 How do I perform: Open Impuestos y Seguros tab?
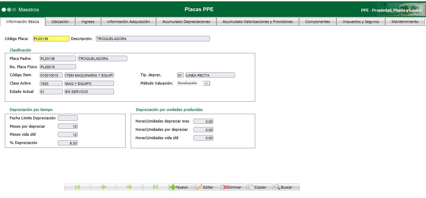coord(360,22)
